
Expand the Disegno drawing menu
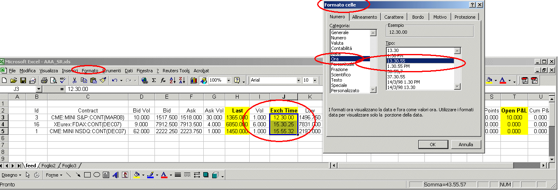11,175
